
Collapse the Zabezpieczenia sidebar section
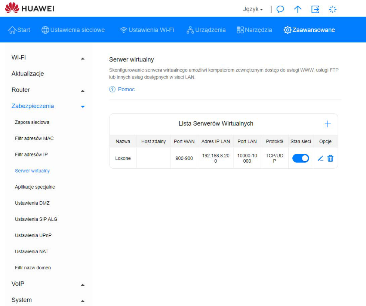click(x=83, y=107)
